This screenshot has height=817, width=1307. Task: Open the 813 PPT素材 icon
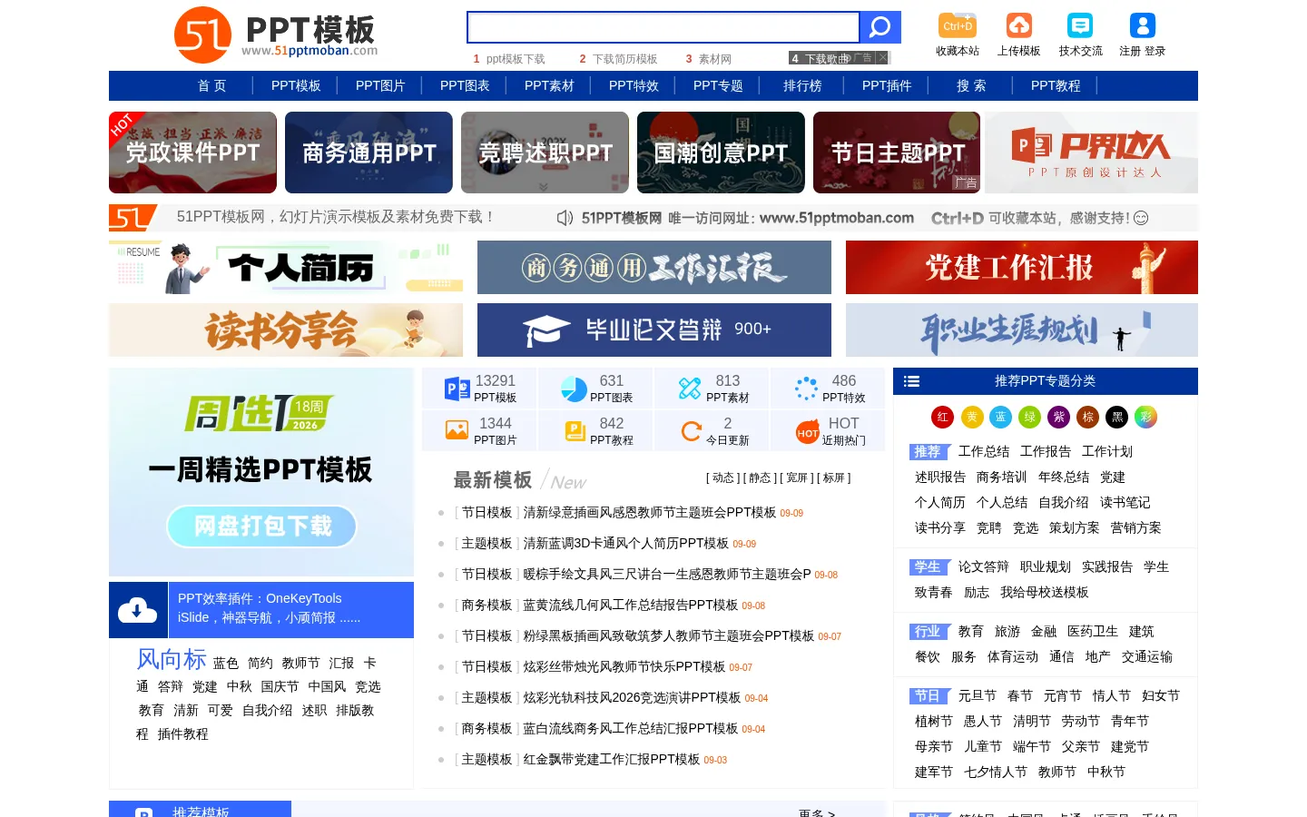coord(690,389)
